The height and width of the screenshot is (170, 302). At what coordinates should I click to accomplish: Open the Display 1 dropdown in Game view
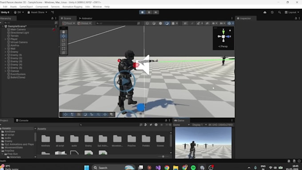click(199, 125)
